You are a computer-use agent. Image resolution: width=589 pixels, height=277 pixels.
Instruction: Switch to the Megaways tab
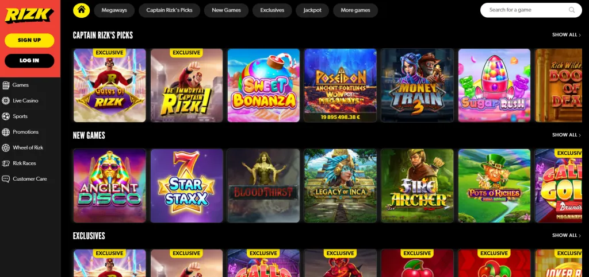(x=114, y=10)
